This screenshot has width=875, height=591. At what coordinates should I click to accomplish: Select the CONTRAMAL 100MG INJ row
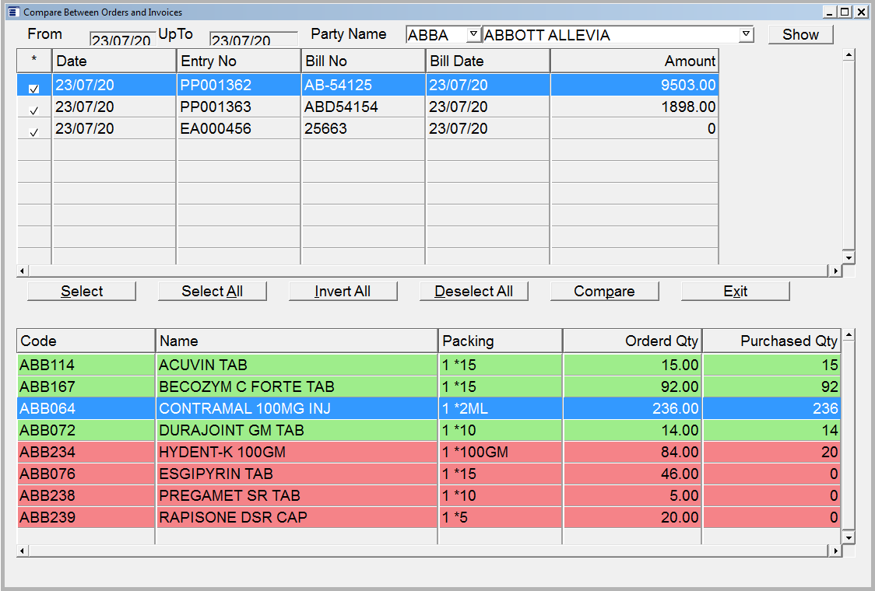point(429,408)
